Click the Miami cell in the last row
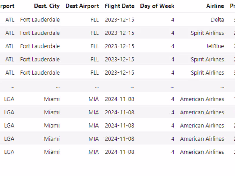Image resolution: width=235 pixels, height=176 pixels. pyautogui.click(x=52, y=152)
